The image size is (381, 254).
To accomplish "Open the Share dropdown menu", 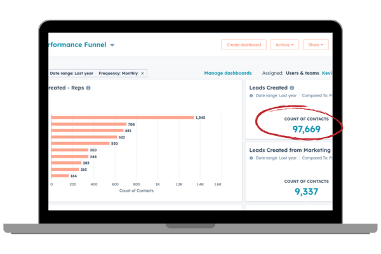I will pos(316,44).
